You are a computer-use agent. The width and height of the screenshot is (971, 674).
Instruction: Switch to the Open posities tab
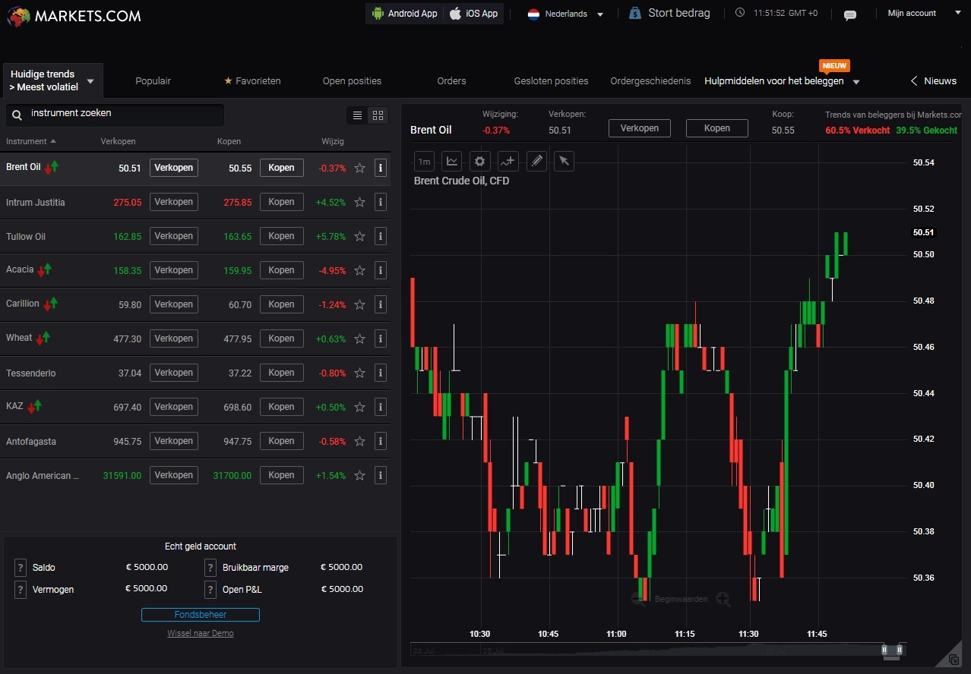click(352, 80)
